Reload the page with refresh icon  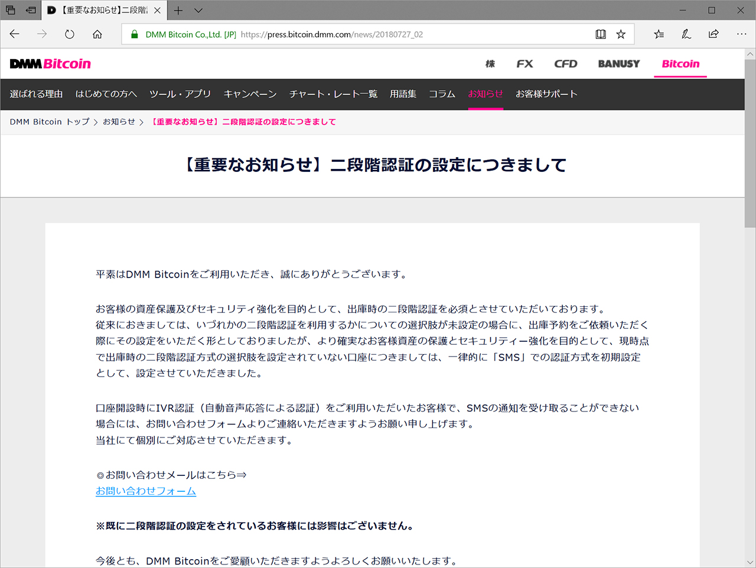69,34
